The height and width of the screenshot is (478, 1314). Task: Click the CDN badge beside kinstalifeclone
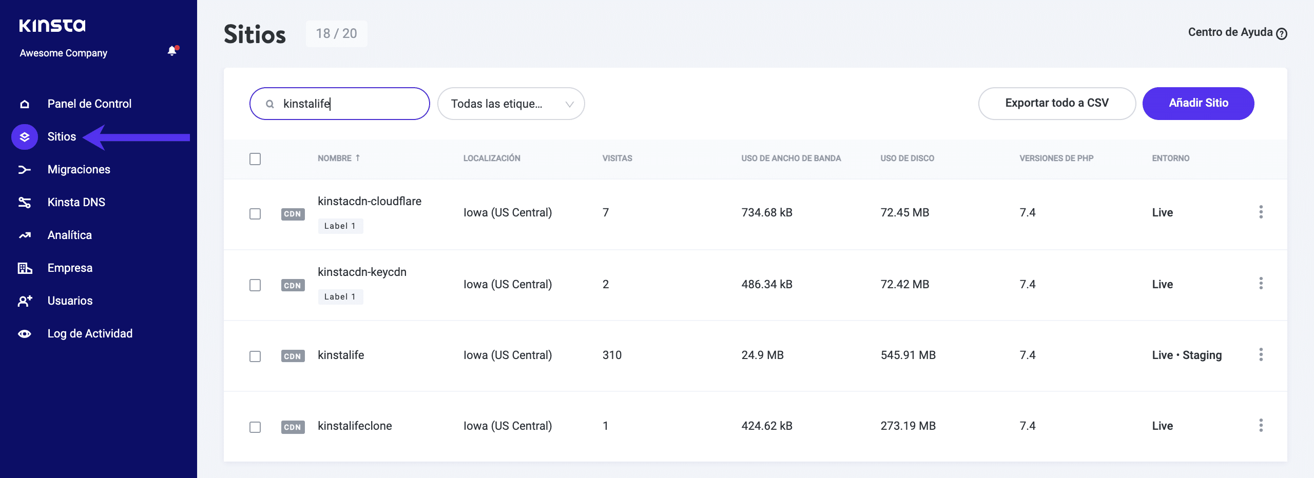click(x=293, y=427)
